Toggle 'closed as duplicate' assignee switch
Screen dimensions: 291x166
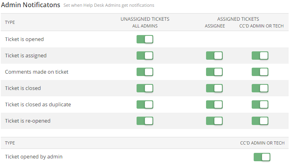(x=214, y=104)
